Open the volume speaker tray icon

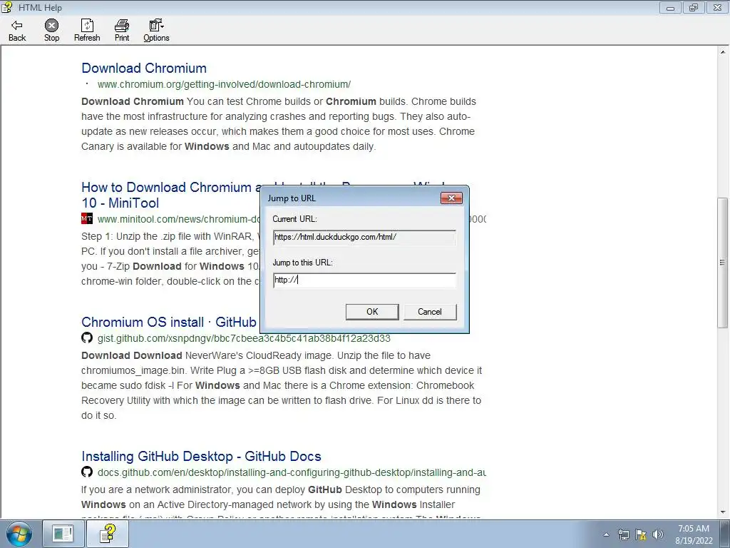pos(658,534)
